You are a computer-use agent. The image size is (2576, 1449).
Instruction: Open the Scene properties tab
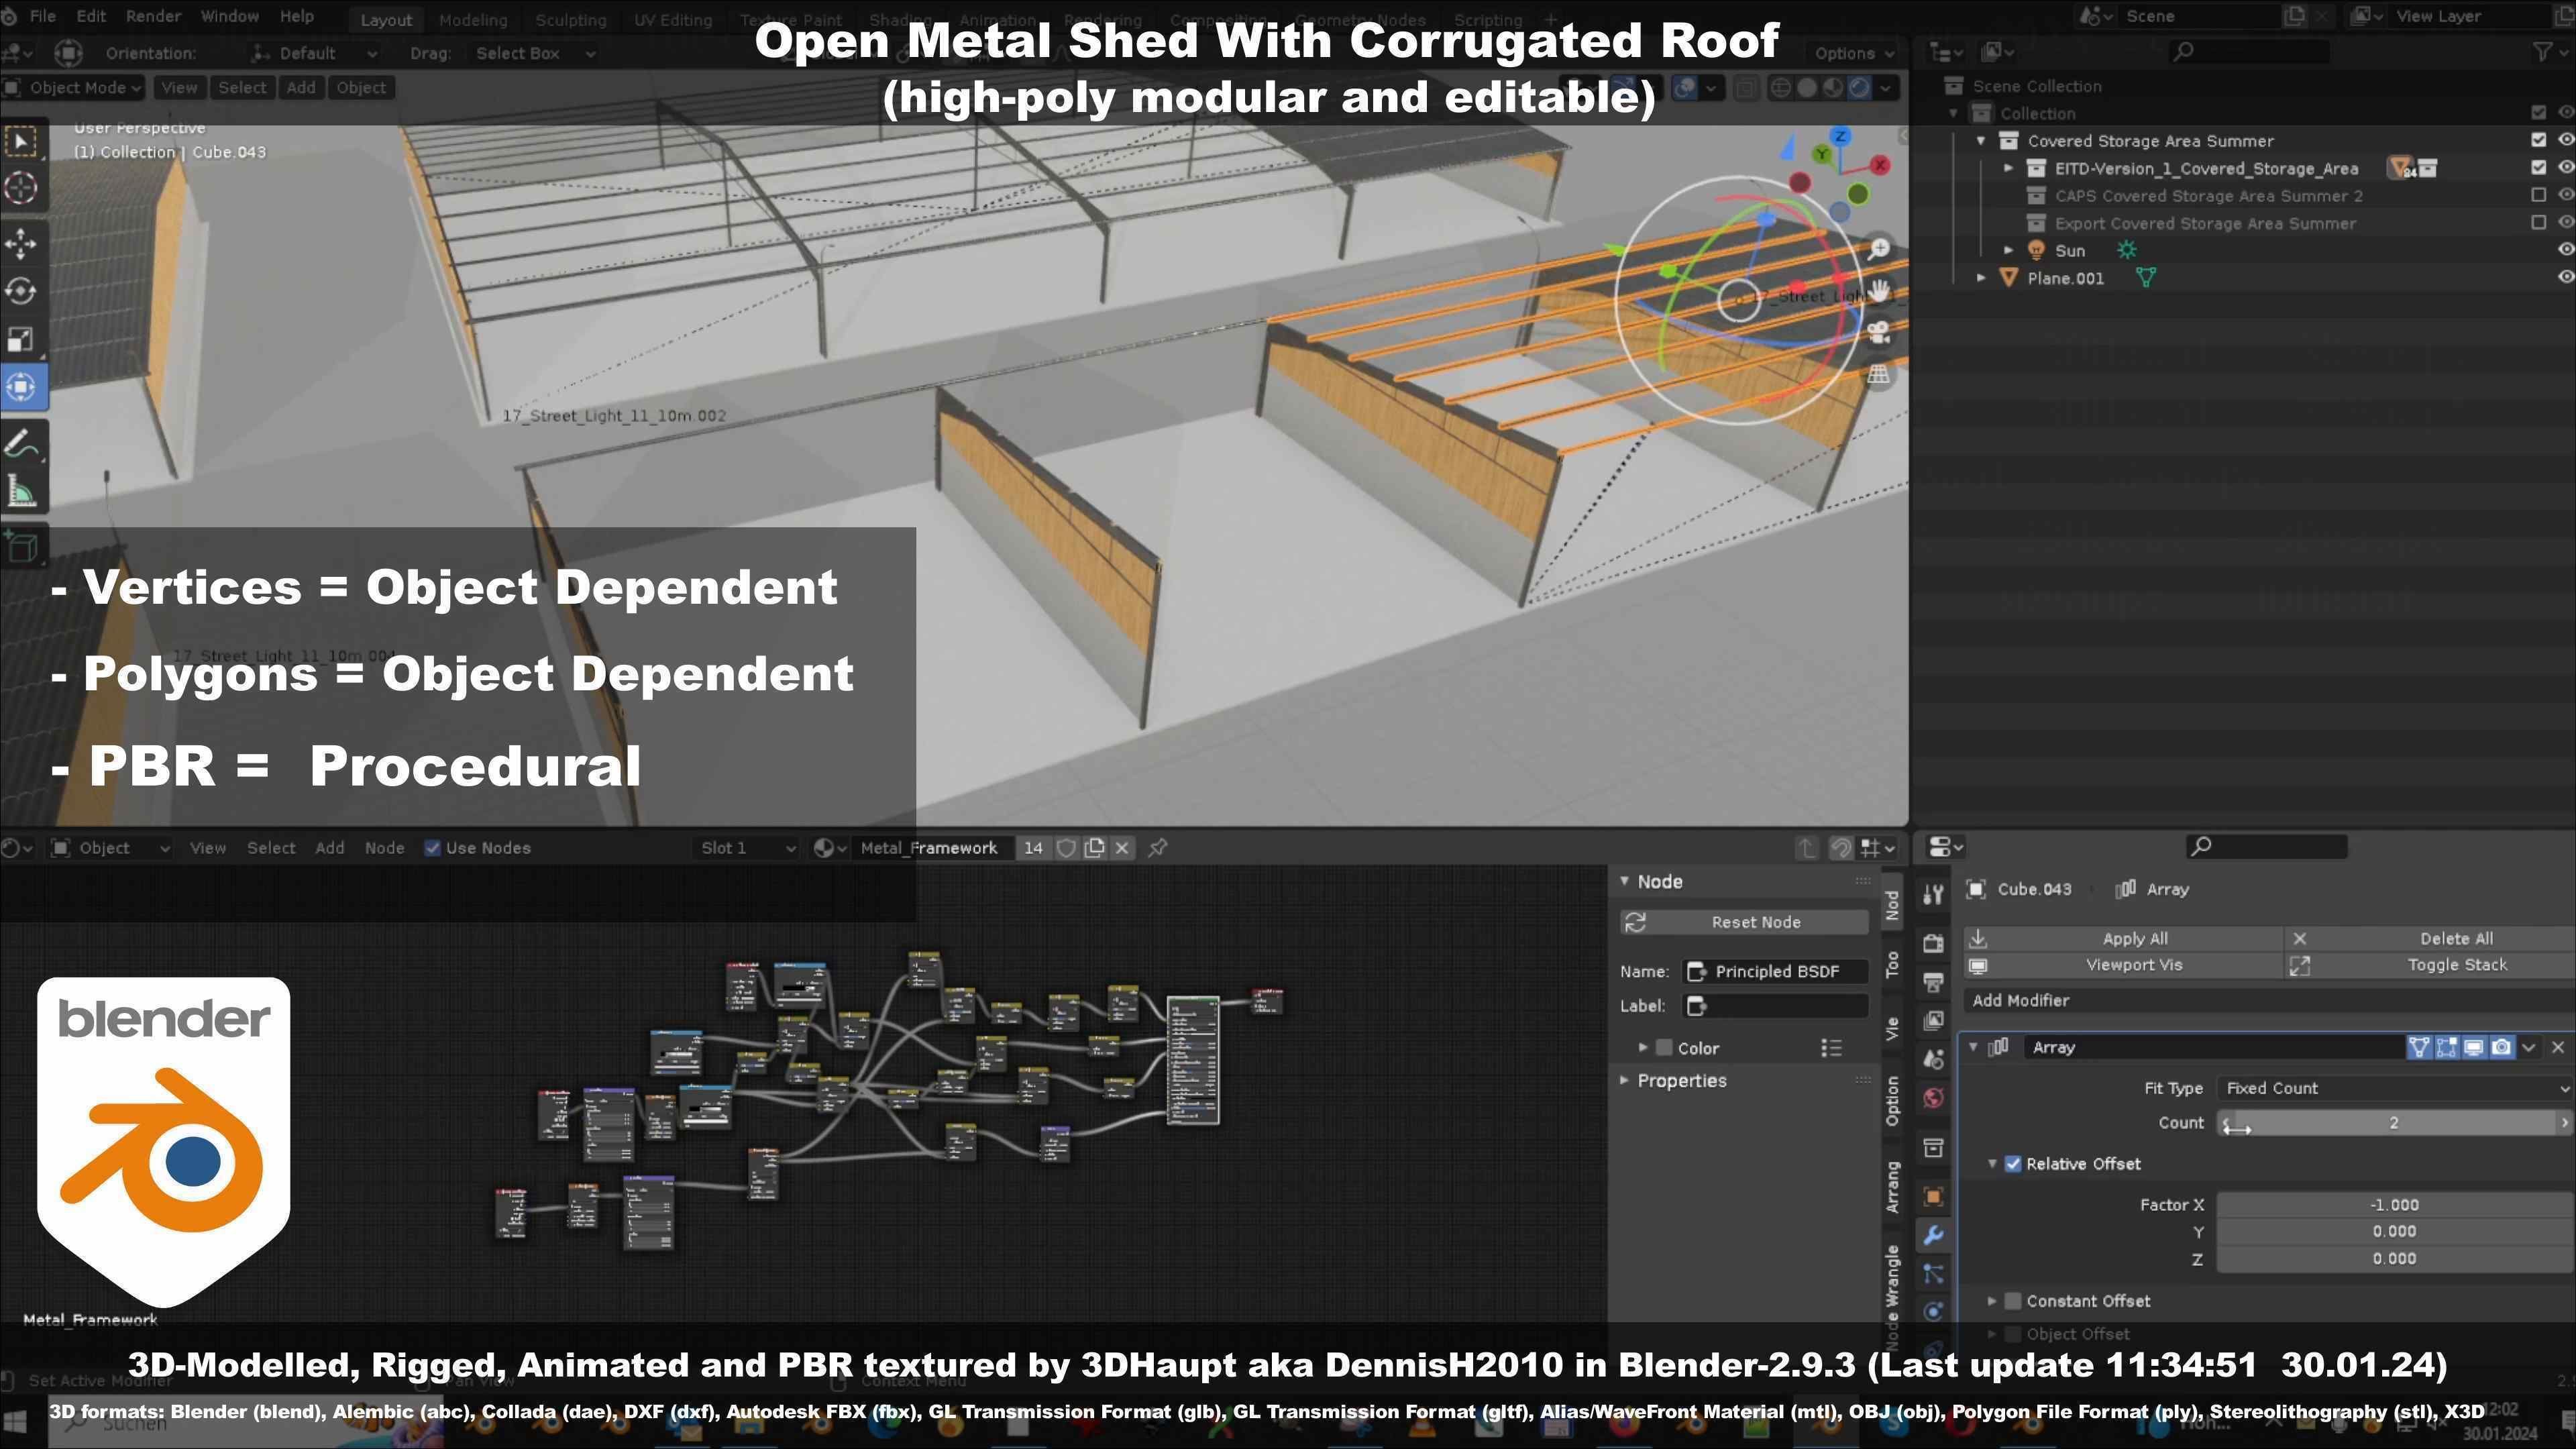(x=1933, y=1059)
